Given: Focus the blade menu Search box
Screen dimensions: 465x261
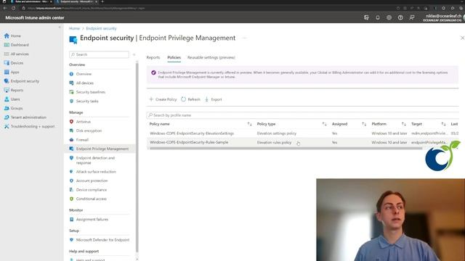Looking at the screenshot, I should [x=99, y=54].
